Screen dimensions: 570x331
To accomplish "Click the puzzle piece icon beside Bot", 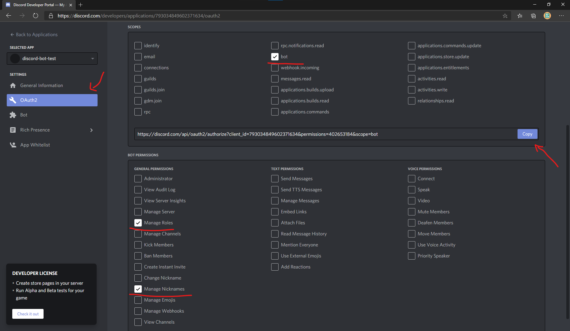I will click(x=13, y=115).
